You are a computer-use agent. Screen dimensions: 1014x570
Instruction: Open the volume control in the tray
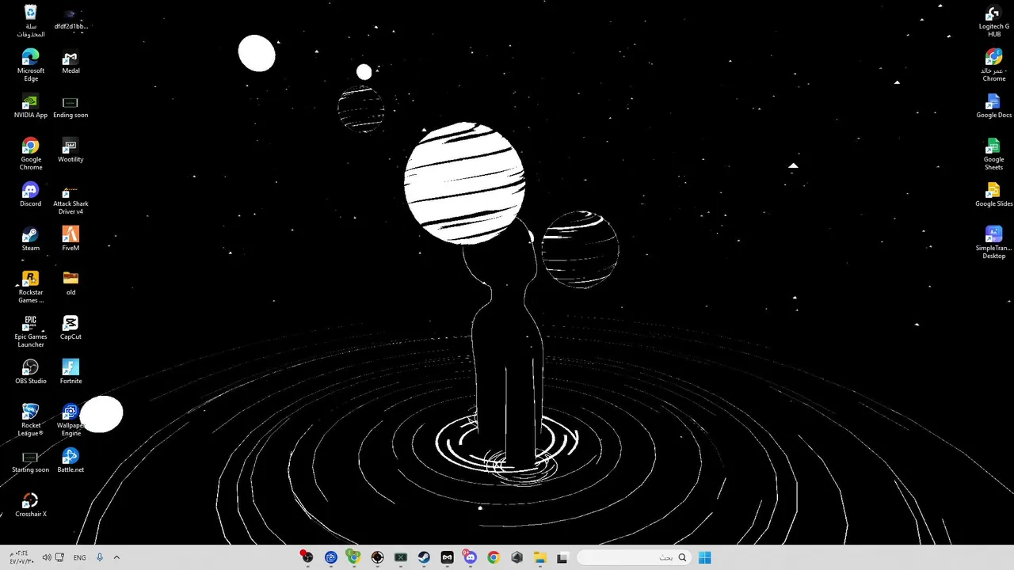coord(46,557)
